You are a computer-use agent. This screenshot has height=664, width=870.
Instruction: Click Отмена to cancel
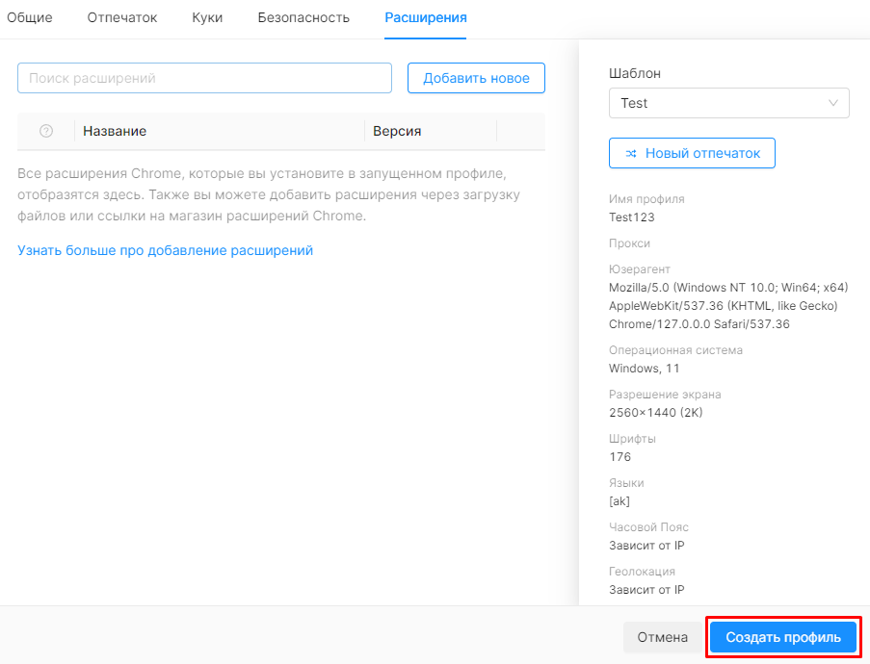pyautogui.click(x=662, y=637)
